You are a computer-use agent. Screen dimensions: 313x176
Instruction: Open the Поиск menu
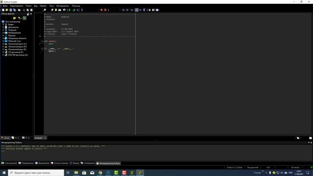pos(28,6)
